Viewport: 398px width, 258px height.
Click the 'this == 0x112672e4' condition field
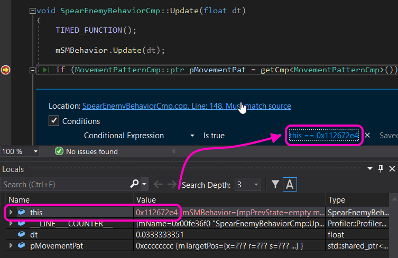tap(323, 136)
